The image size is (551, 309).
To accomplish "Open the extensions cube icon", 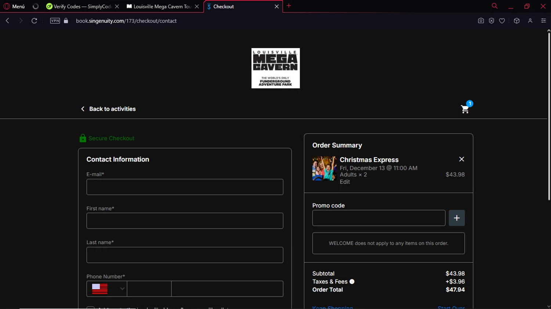I will [516, 21].
